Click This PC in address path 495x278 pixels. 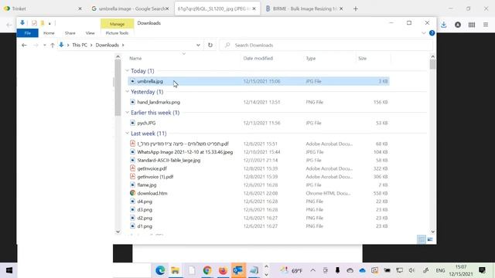(x=80, y=45)
